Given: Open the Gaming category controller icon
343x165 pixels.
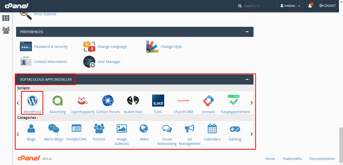Looking at the screenshot, I should tap(235, 129).
